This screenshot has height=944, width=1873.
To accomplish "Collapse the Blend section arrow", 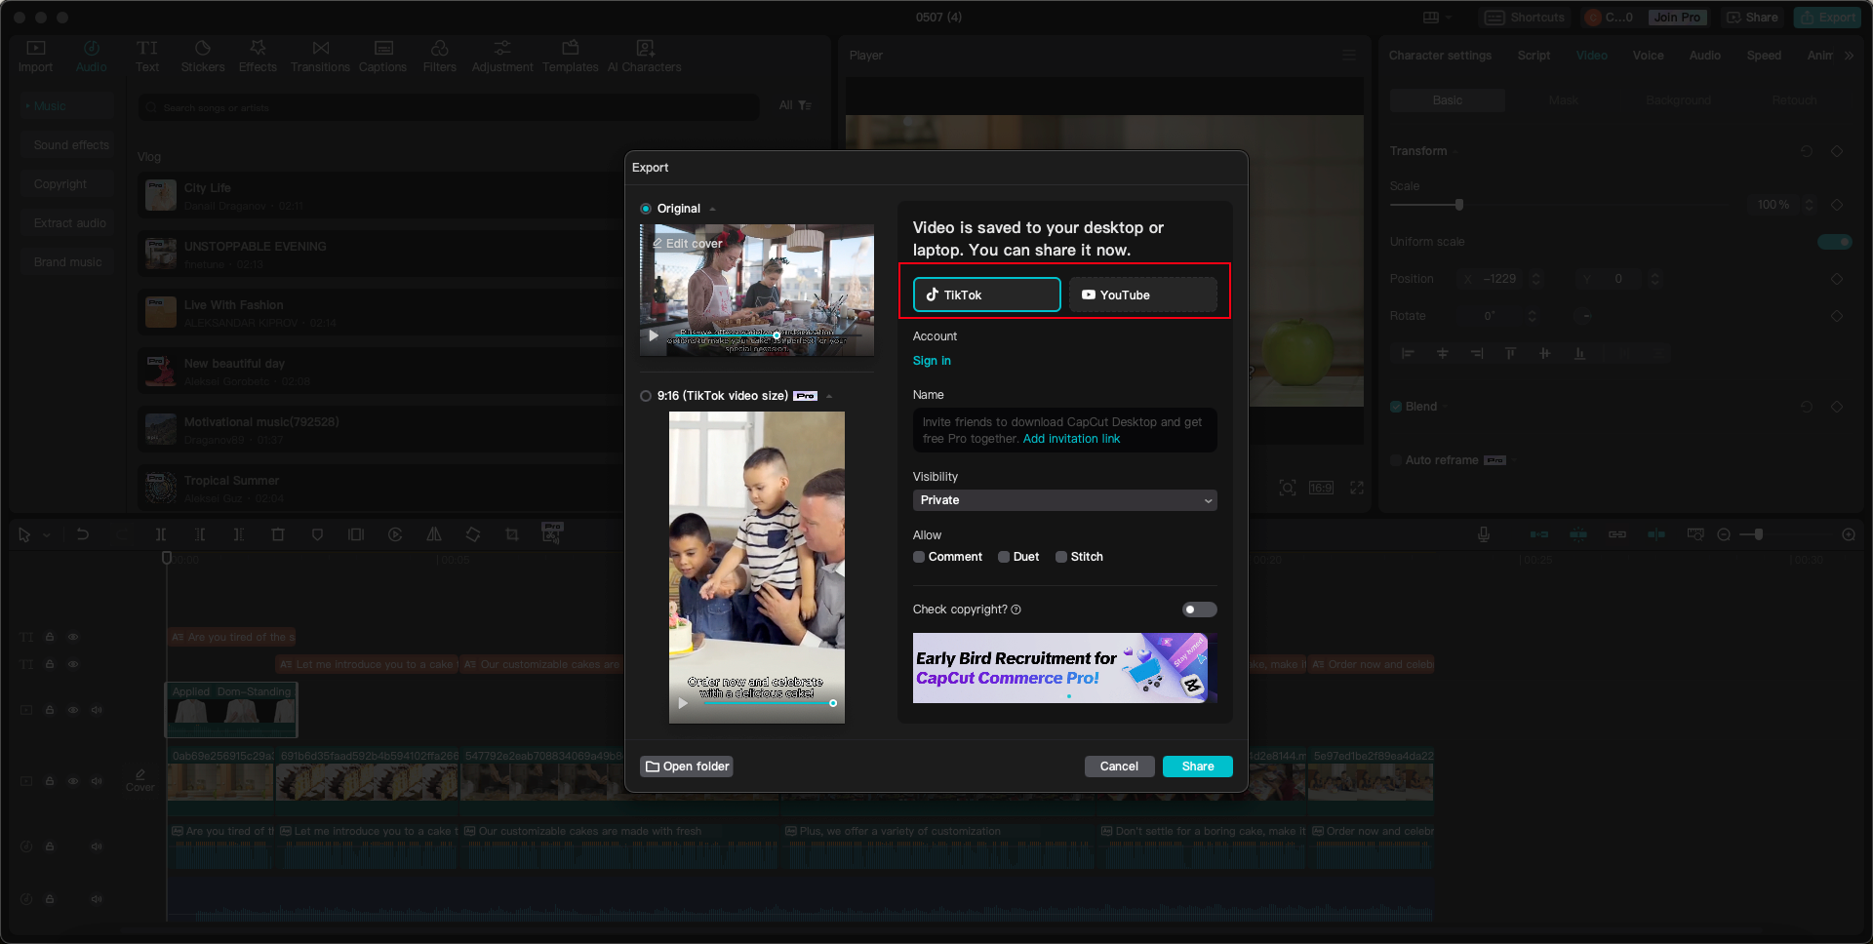I will click(1446, 407).
